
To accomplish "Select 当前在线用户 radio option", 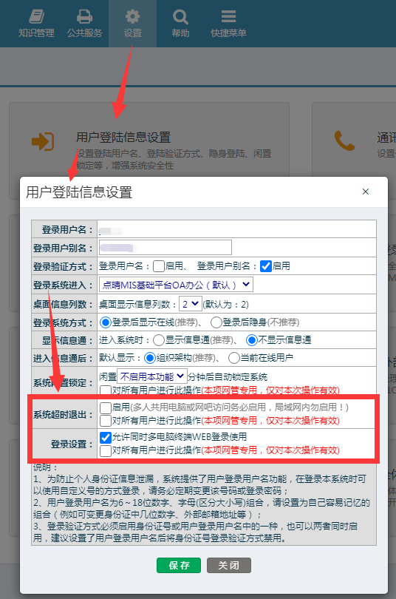I will pyautogui.click(x=234, y=358).
